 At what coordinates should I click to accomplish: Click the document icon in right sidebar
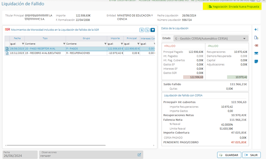click(256, 38)
